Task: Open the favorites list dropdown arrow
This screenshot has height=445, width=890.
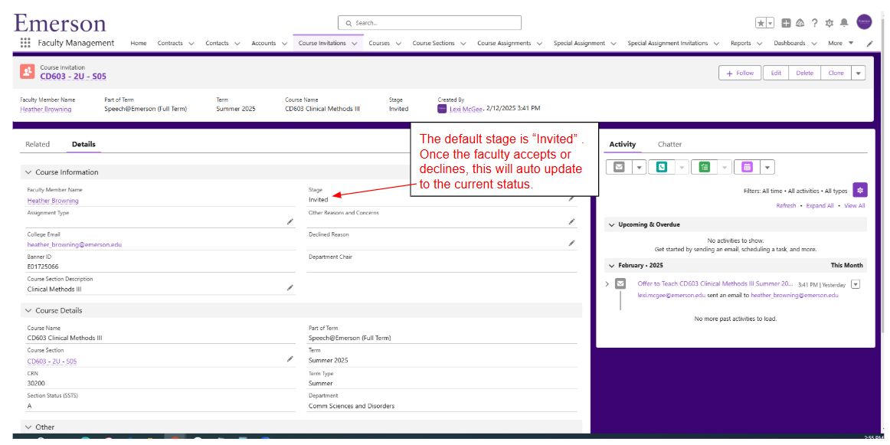Action: click(771, 23)
